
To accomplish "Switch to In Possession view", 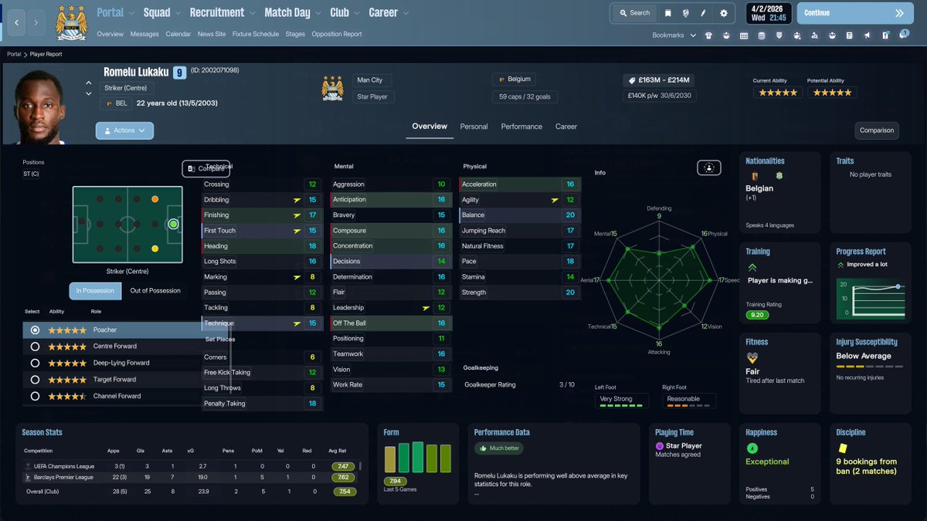I will pos(95,291).
